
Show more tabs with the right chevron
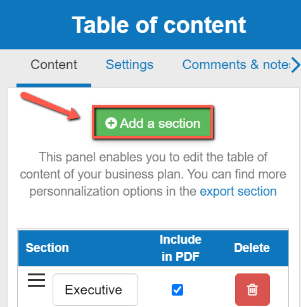[296, 65]
